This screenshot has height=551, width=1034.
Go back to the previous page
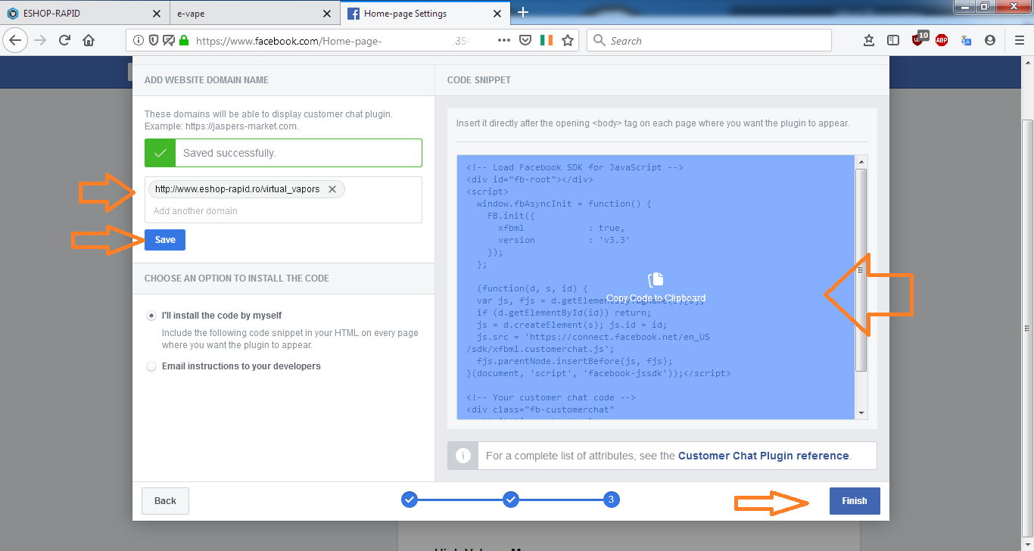pyautogui.click(x=16, y=40)
